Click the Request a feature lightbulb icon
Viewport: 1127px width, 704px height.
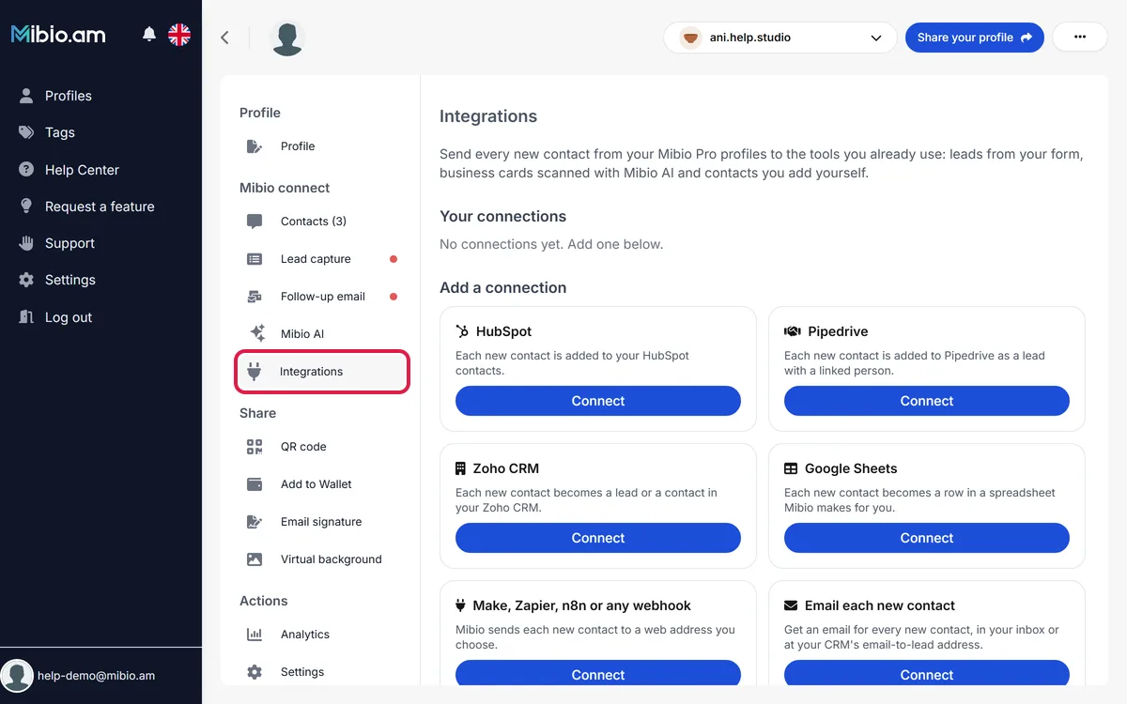tap(26, 207)
